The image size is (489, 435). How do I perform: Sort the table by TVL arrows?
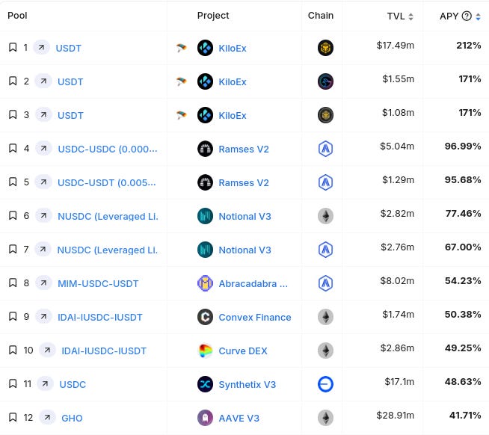(x=410, y=16)
